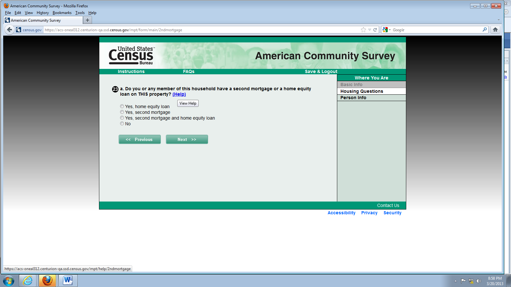Click the << Previous button
Image resolution: width=511 pixels, height=287 pixels.
pos(140,139)
